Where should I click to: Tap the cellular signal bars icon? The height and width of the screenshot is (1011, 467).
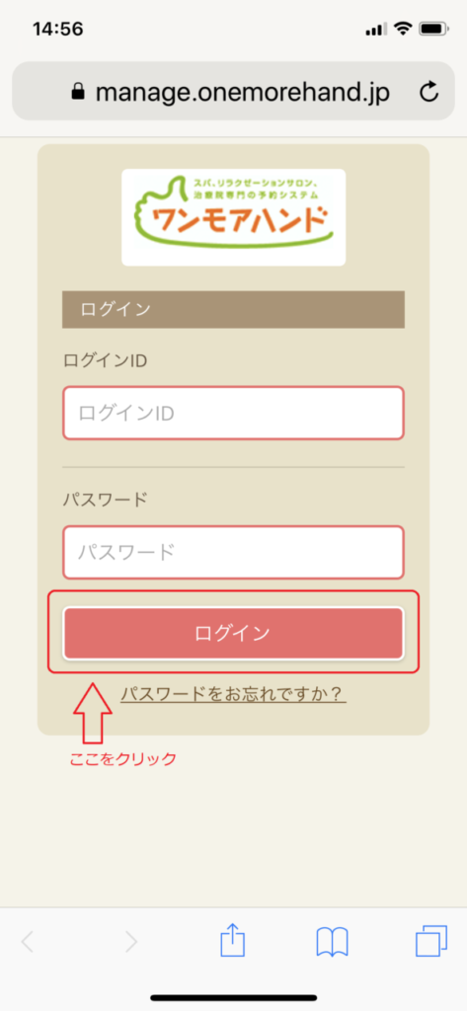(x=376, y=29)
